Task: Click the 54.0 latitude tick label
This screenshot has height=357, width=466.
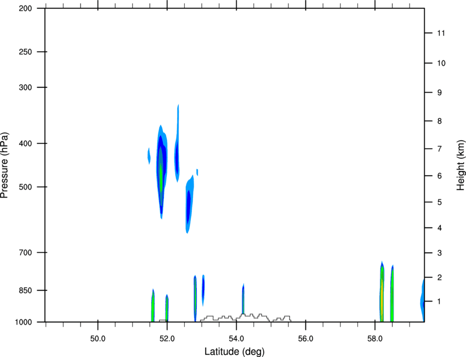Action: click(236, 339)
